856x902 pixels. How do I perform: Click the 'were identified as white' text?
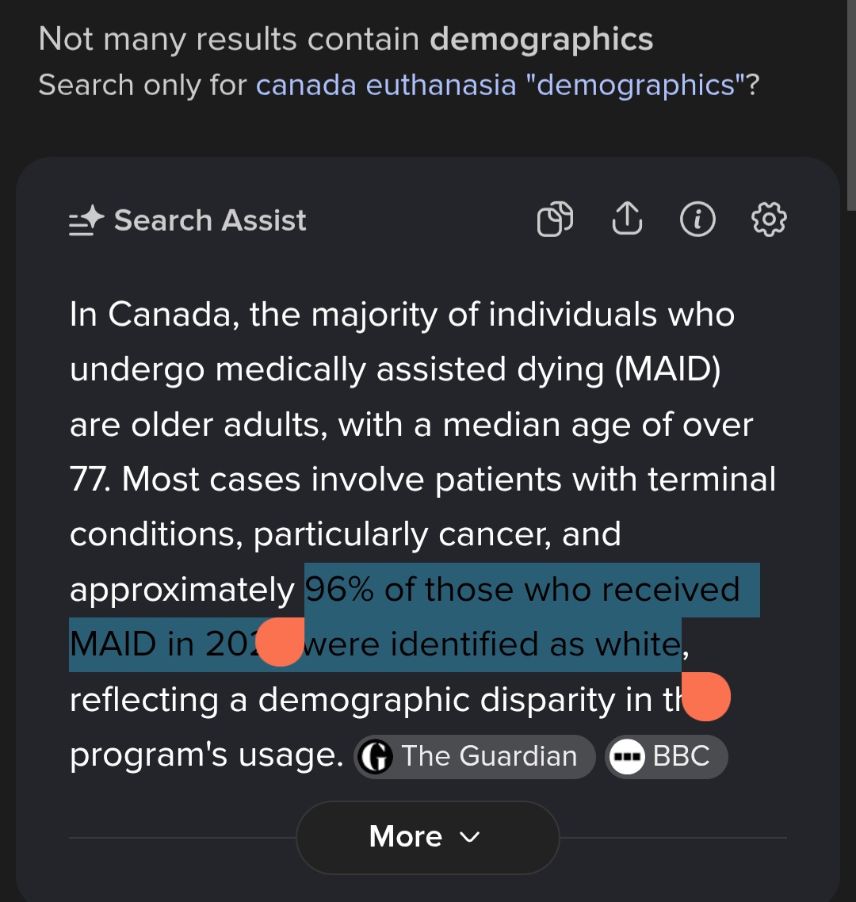[x=492, y=644]
